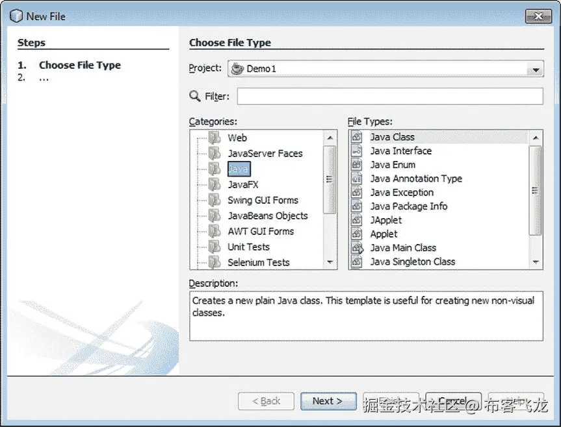
Task: Open the Demo1 project combo box
Action: [385, 69]
